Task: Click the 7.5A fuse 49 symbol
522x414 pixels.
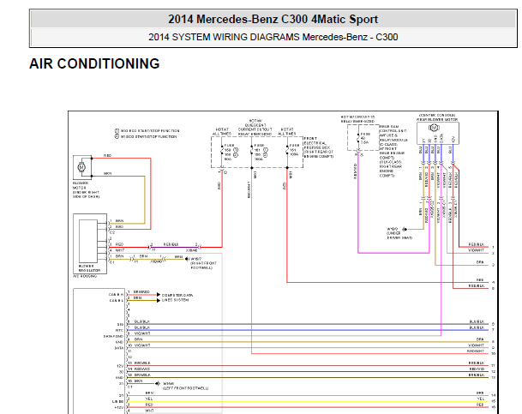Action: click(358, 138)
